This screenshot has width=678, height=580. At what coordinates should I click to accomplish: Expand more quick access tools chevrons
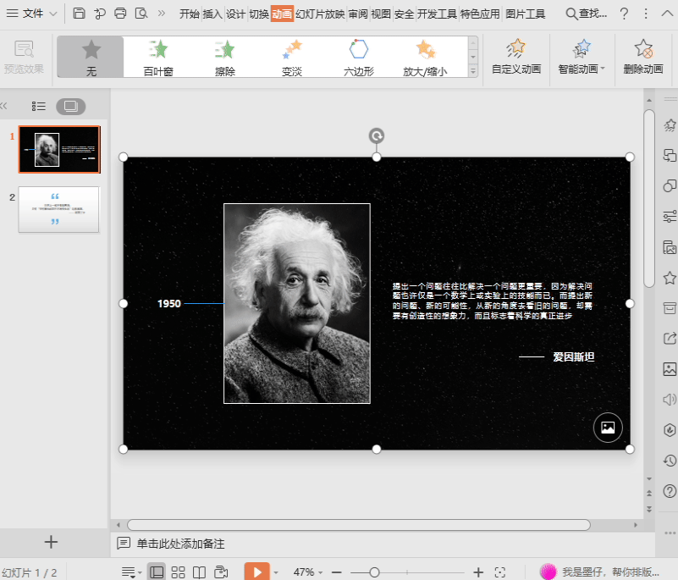pyautogui.click(x=162, y=14)
